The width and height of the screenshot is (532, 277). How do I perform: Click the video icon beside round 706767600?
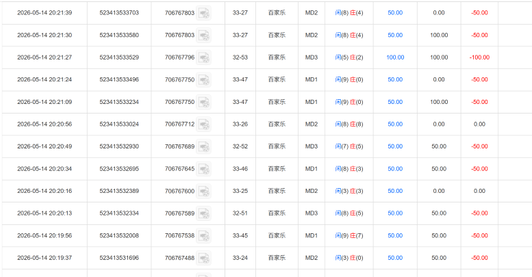[204, 192]
